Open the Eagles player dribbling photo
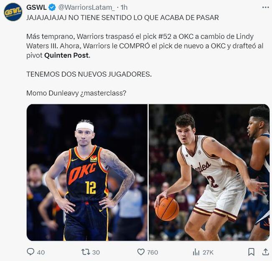The image size is (272, 261). [x=209, y=172]
